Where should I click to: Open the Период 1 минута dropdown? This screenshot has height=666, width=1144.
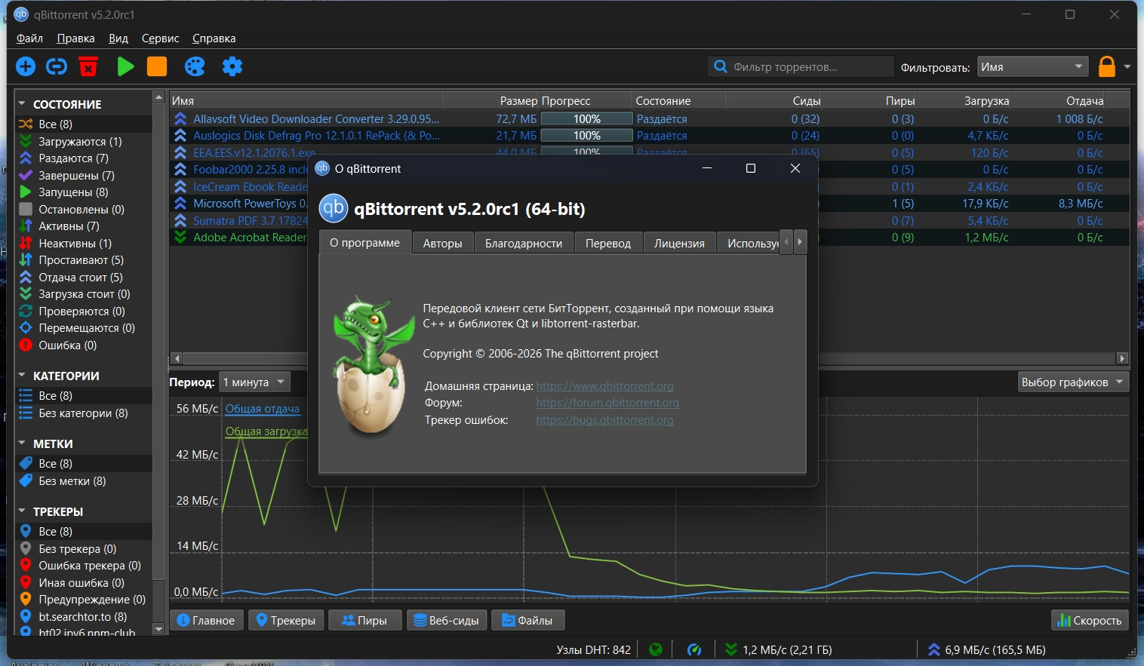(254, 382)
